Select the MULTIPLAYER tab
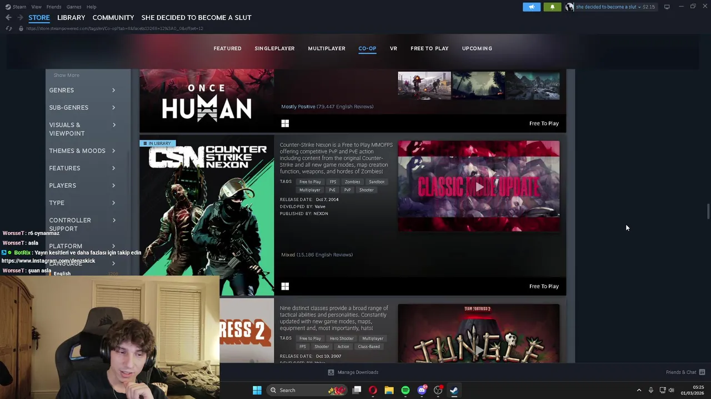 click(x=327, y=49)
